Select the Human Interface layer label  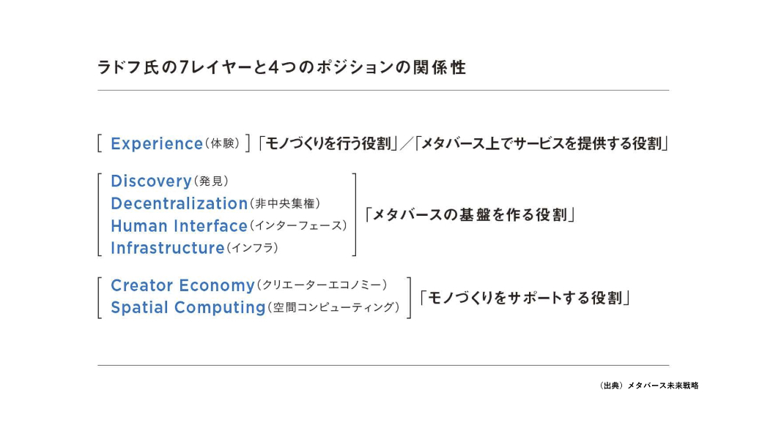coord(179,225)
